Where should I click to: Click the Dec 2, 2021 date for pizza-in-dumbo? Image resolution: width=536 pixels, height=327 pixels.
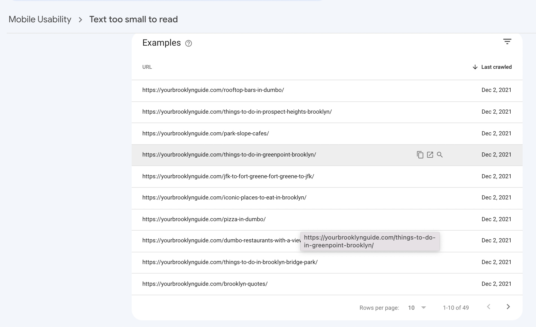tap(496, 219)
